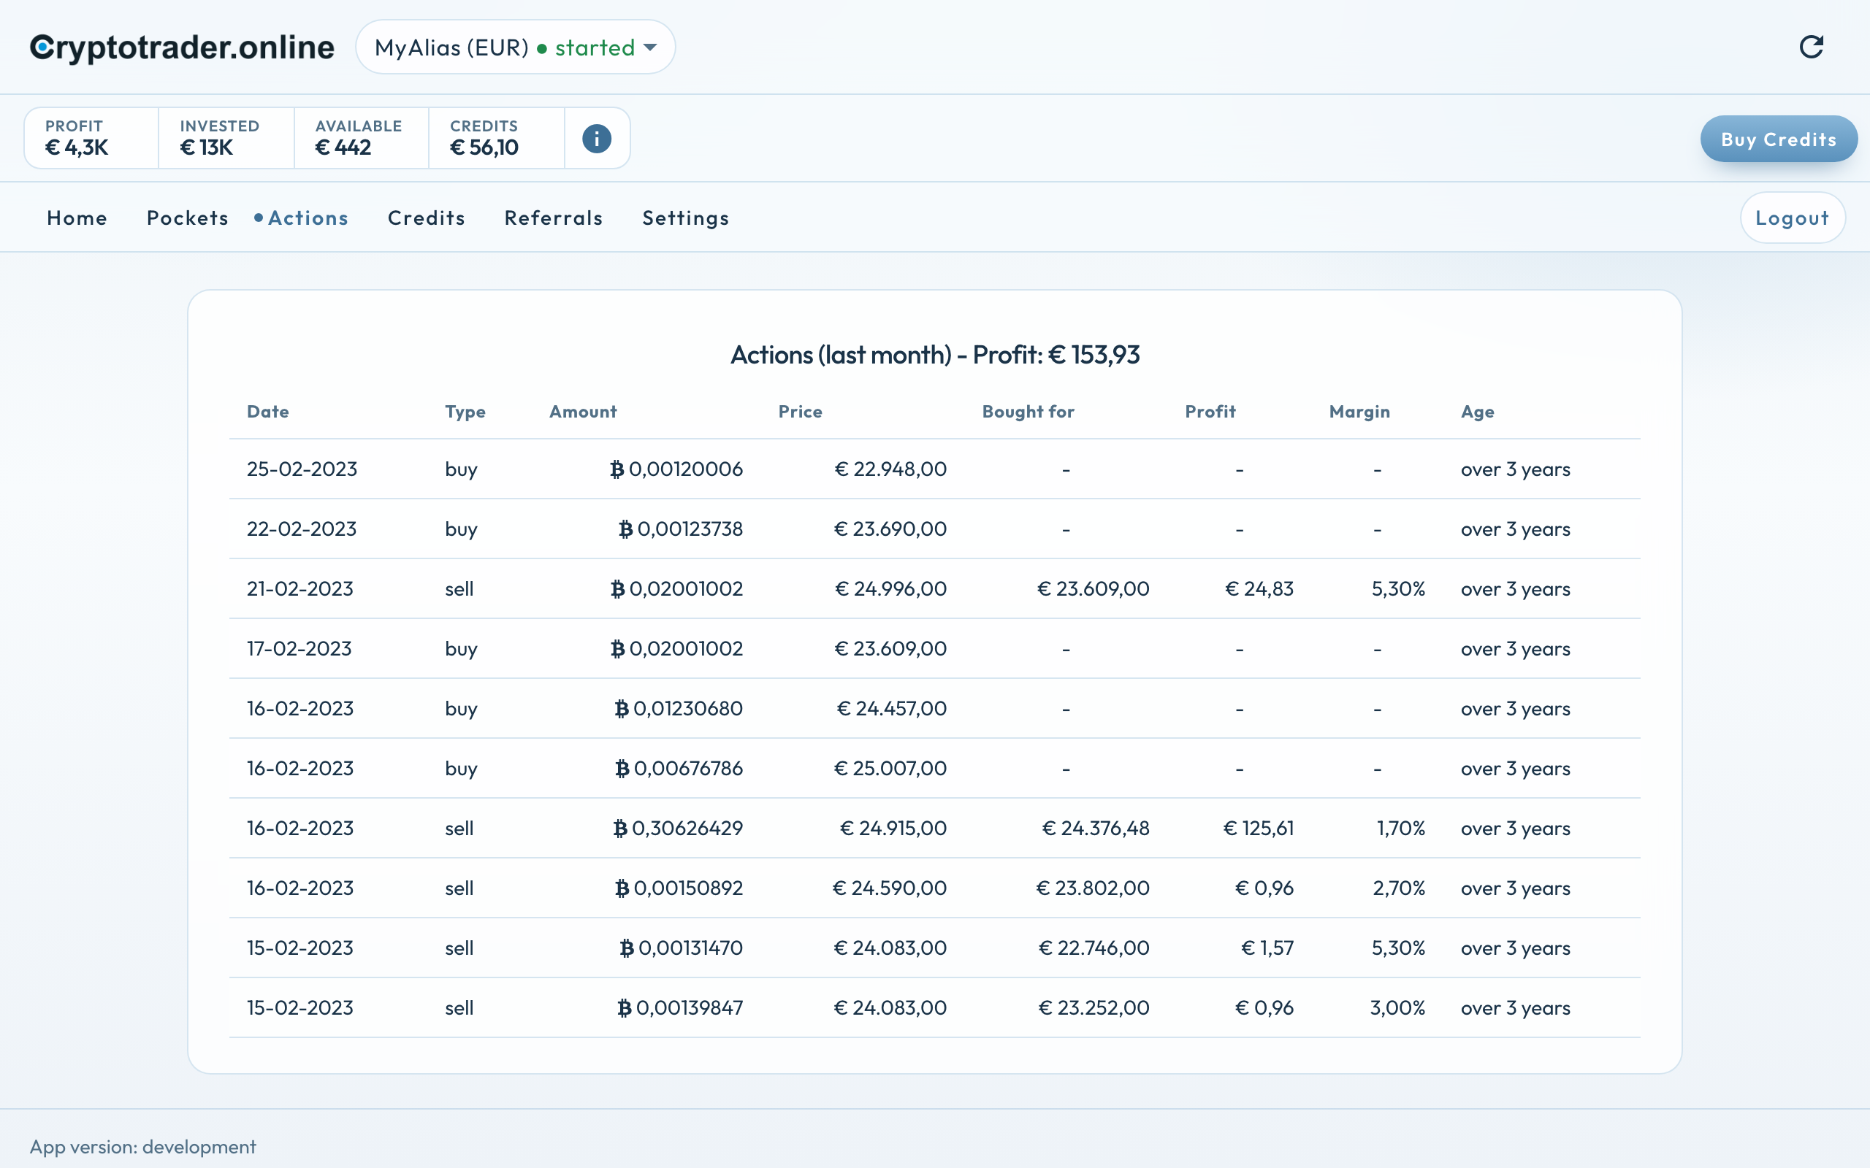The height and width of the screenshot is (1168, 1870).
Task: Click the price € 24.996,00
Action: click(x=891, y=588)
